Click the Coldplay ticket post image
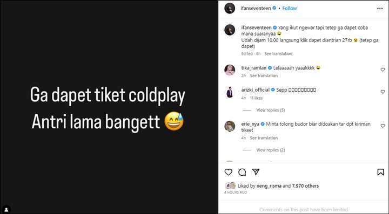The width and height of the screenshot is (389, 214). [x=109, y=107]
